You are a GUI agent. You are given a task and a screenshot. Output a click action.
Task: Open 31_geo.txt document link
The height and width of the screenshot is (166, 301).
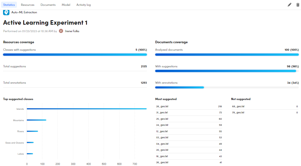pyautogui.click(x=162, y=113)
